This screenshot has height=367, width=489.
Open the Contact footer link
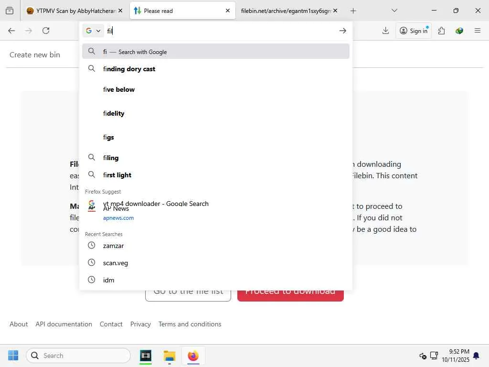[x=111, y=324]
